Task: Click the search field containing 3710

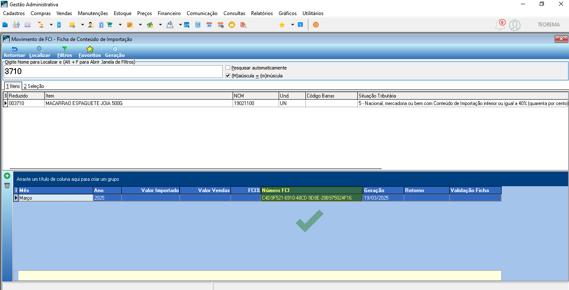Action: click(112, 72)
